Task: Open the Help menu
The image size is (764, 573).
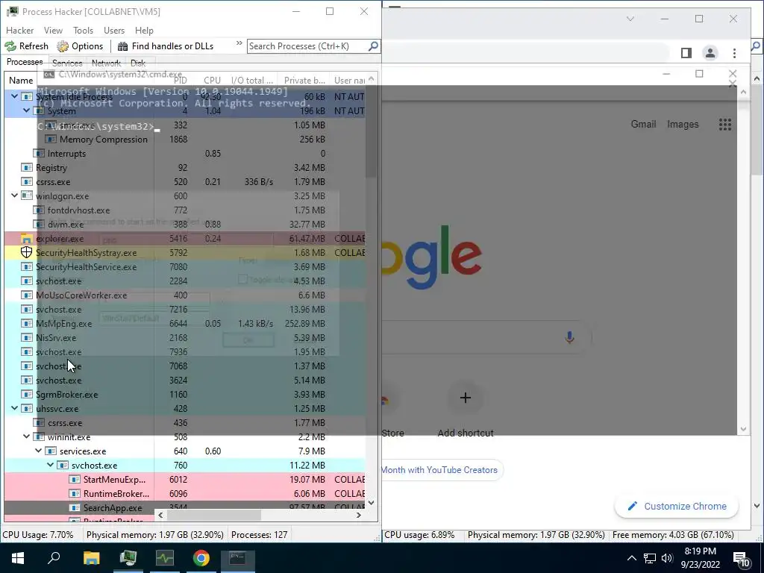Action: [x=144, y=30]
